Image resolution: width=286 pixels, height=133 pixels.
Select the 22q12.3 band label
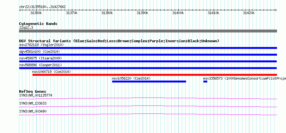(x=26, y=28)
